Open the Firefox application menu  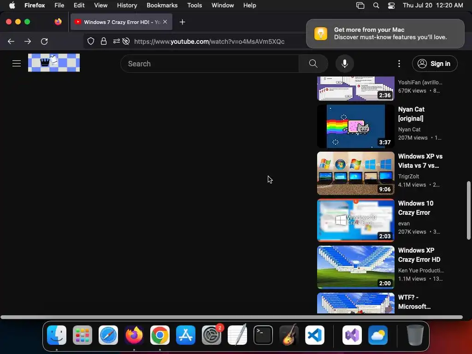35,5
